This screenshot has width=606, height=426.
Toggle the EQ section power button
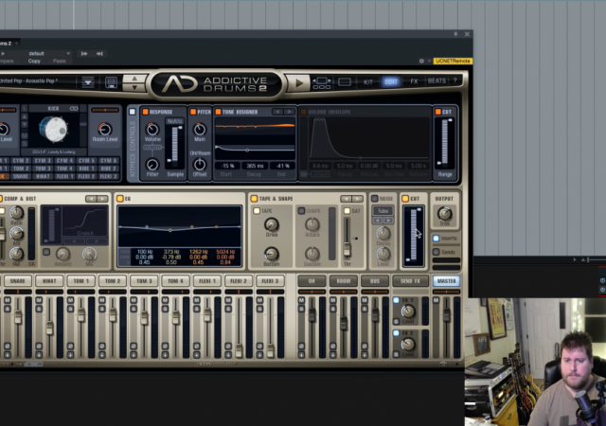pos(120,199)
